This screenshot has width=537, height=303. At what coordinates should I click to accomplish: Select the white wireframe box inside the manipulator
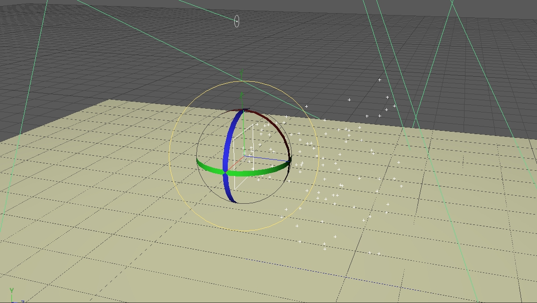(x=244, y=157)
